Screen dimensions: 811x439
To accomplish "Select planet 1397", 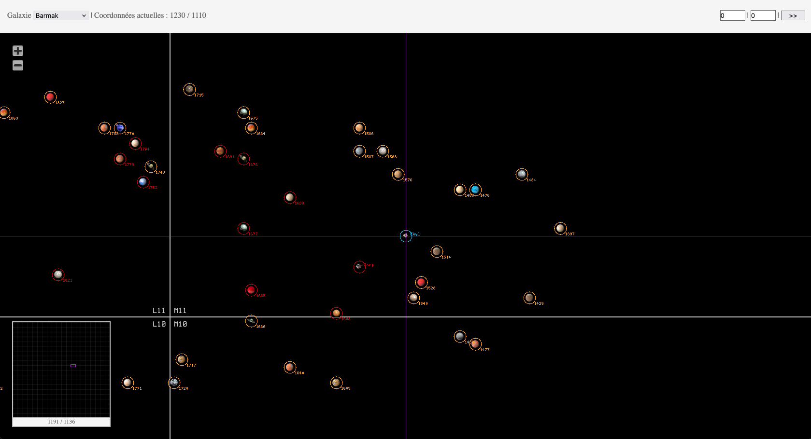I will pos(560,228).
